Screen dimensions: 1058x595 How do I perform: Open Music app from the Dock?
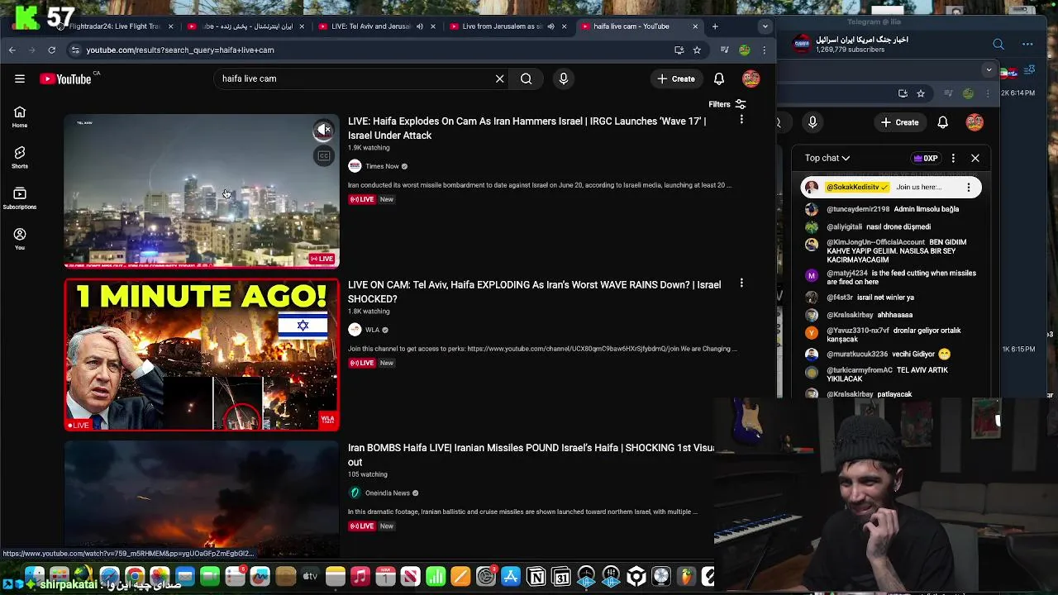click(x=360, y=576)
